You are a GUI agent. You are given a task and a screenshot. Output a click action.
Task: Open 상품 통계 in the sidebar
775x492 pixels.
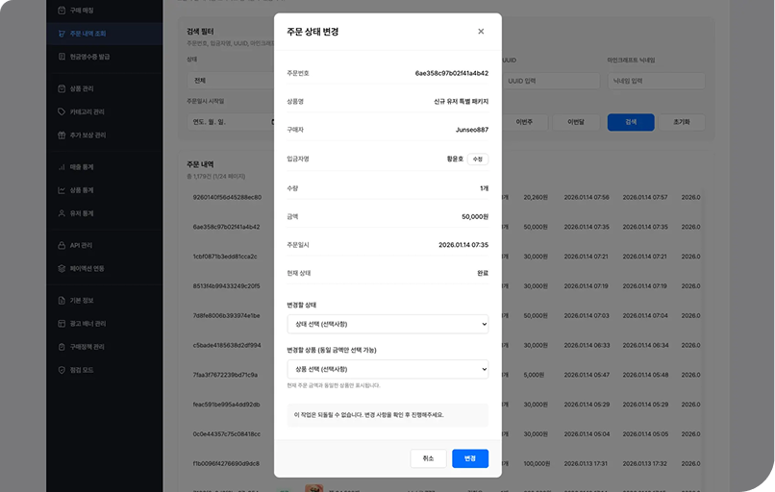(x=104, y=190)
